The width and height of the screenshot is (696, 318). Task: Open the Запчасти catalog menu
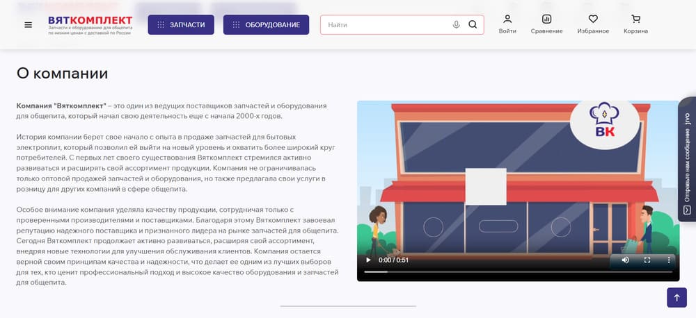181,25
